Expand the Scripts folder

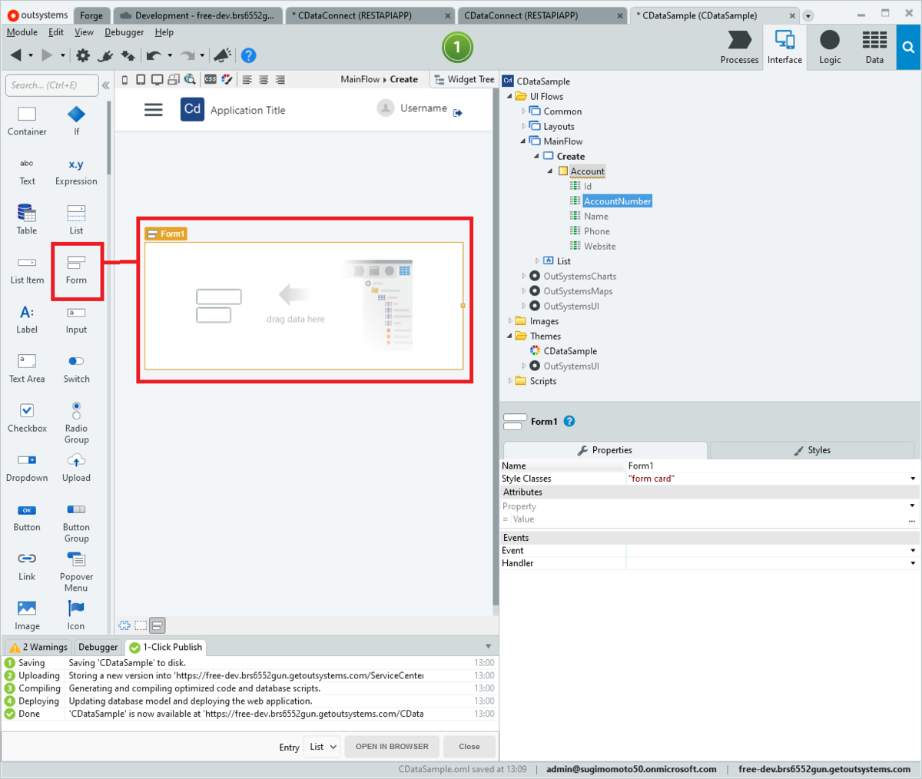coord(509,381)
